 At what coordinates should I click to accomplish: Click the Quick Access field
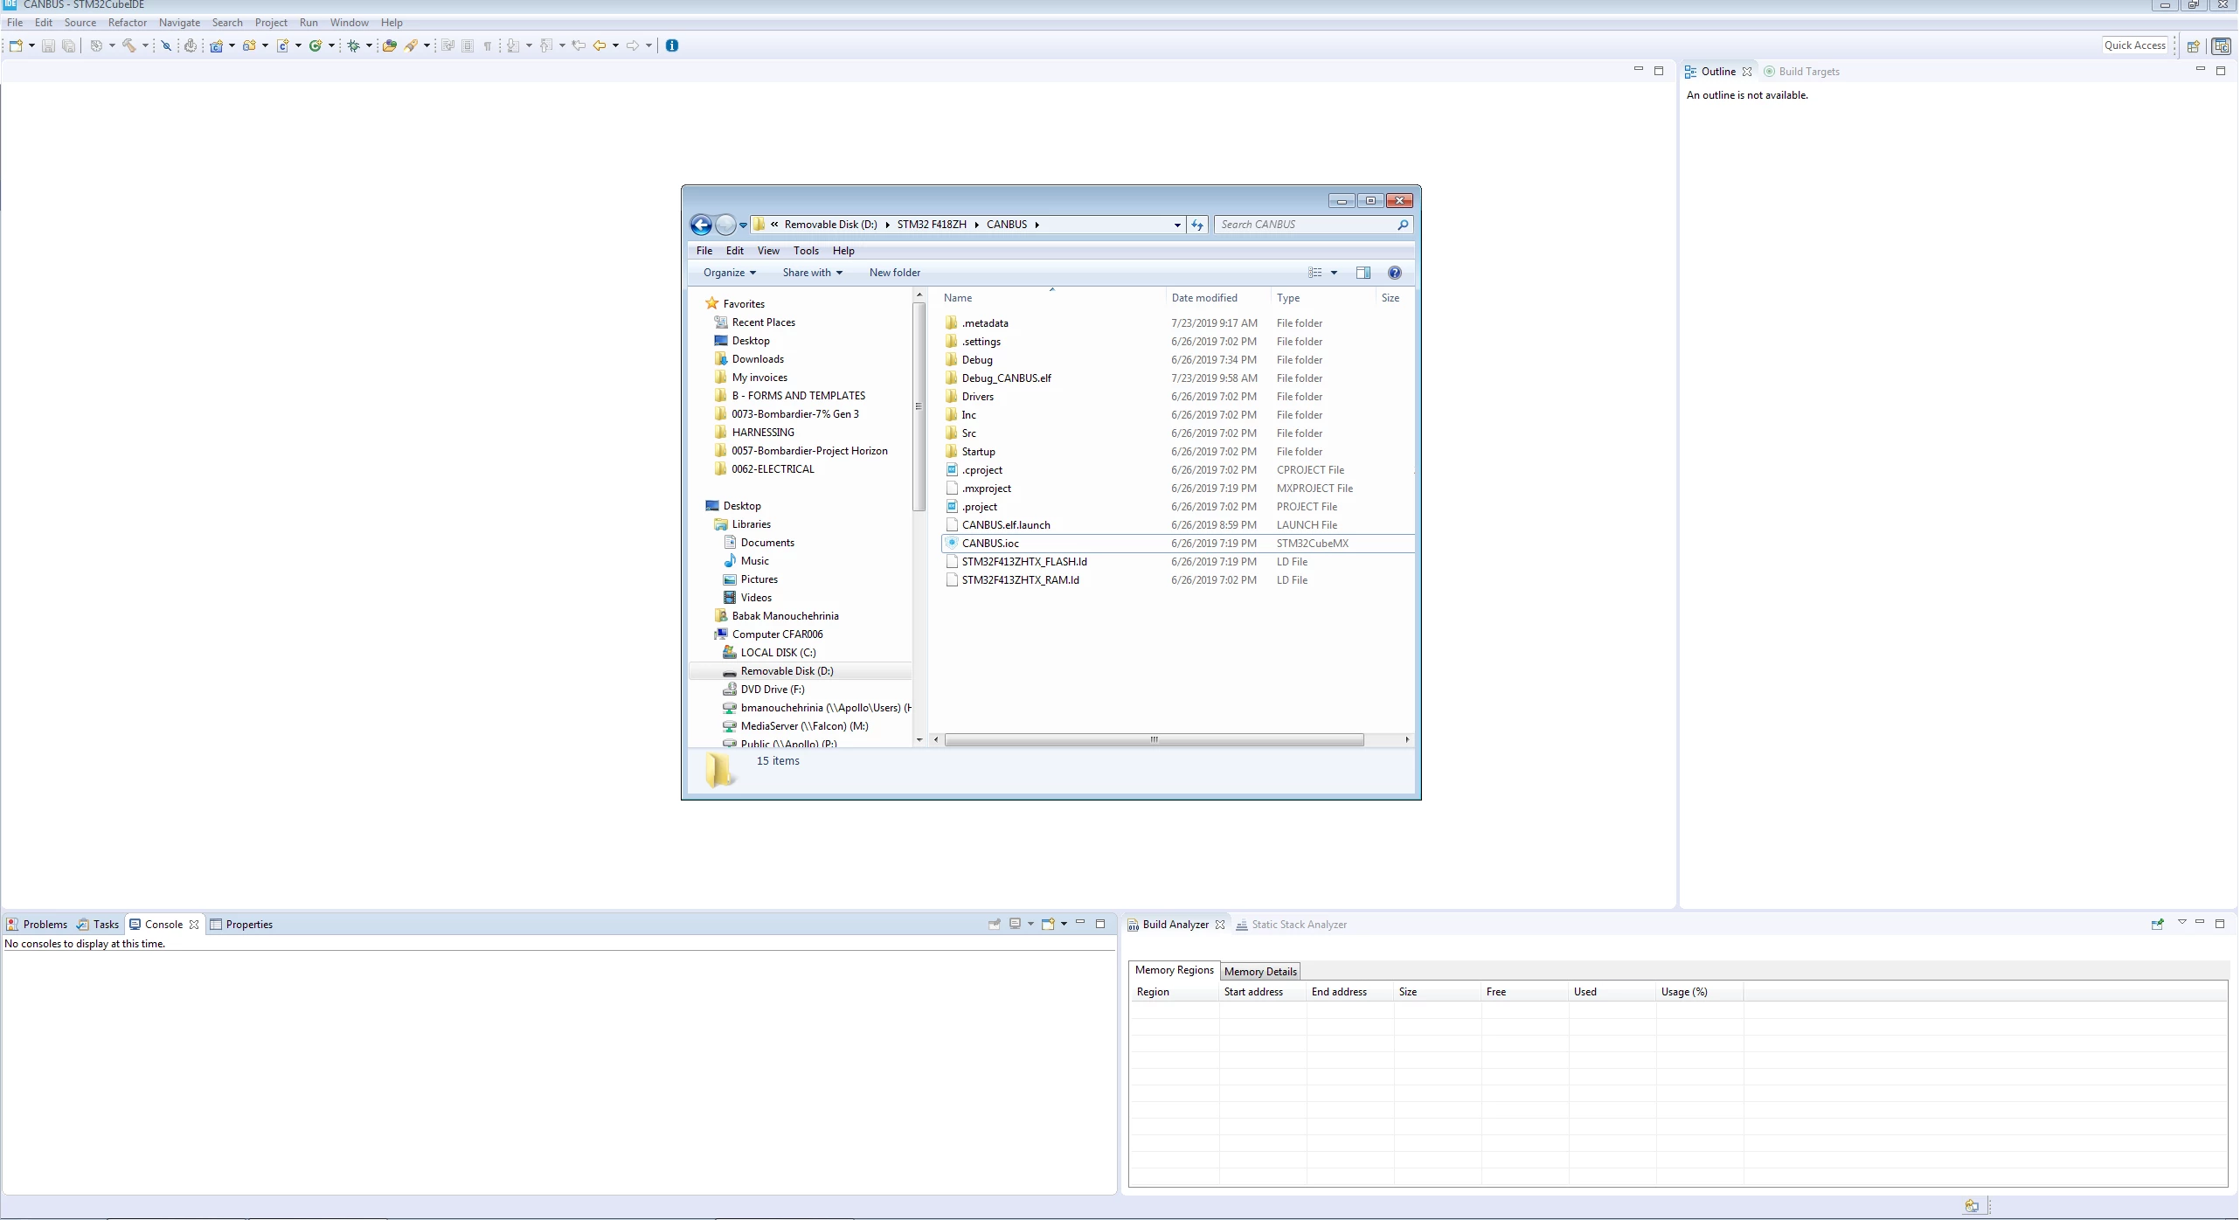[x=2135, y=45]
